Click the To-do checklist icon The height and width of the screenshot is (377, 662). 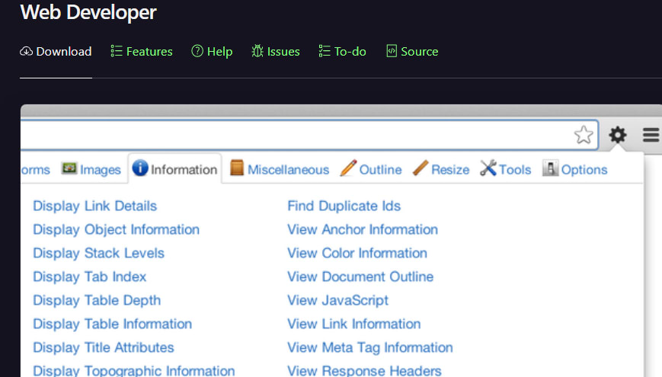click(x=325, y=51)
